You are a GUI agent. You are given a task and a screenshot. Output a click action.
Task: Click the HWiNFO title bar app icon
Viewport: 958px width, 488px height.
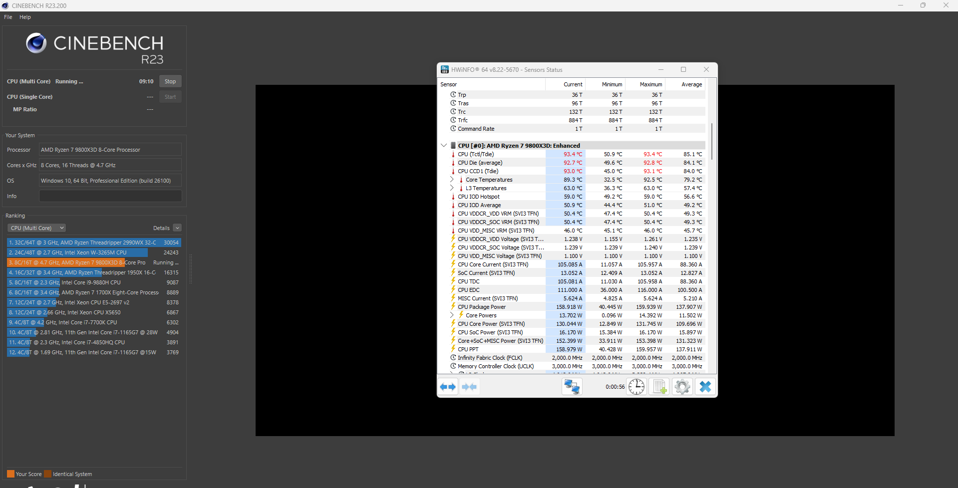444,69
